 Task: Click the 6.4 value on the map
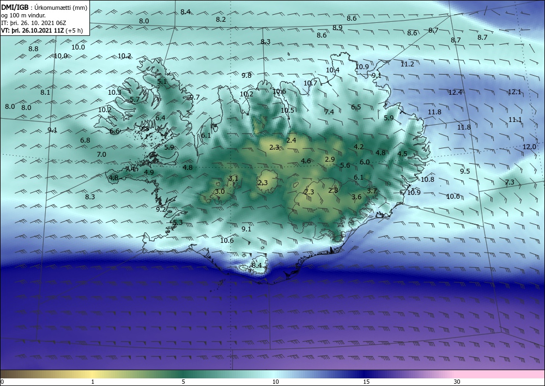pyautogui.click(x=160, y=118)
